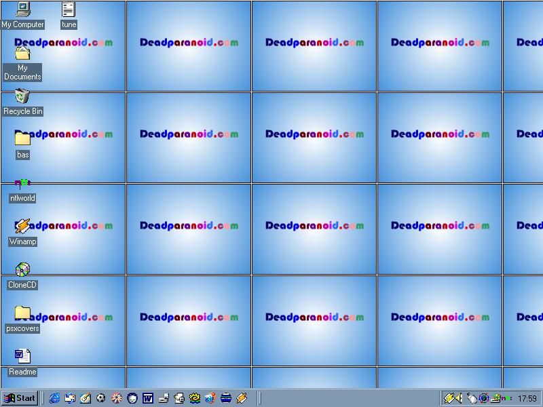This screenshot has height=407, width=543.
Task: Click the Show Desktop quick launch icon
Action: click(x=70, y=398)
